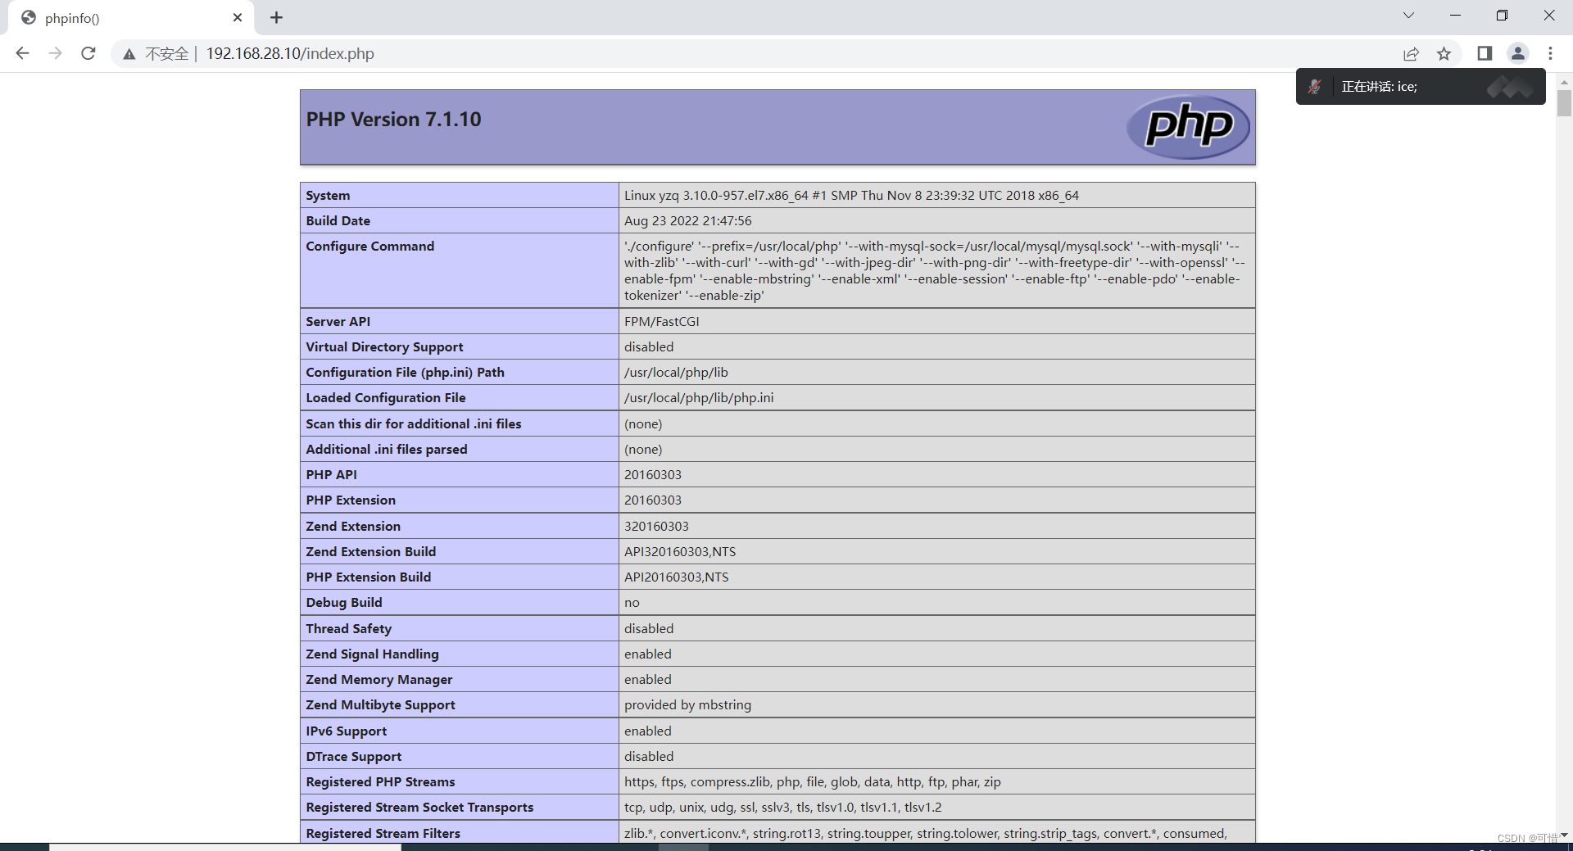Screen dimensions: 1573x851
Task: Click the 'Thread Safety' label
Action: (348, 629)
